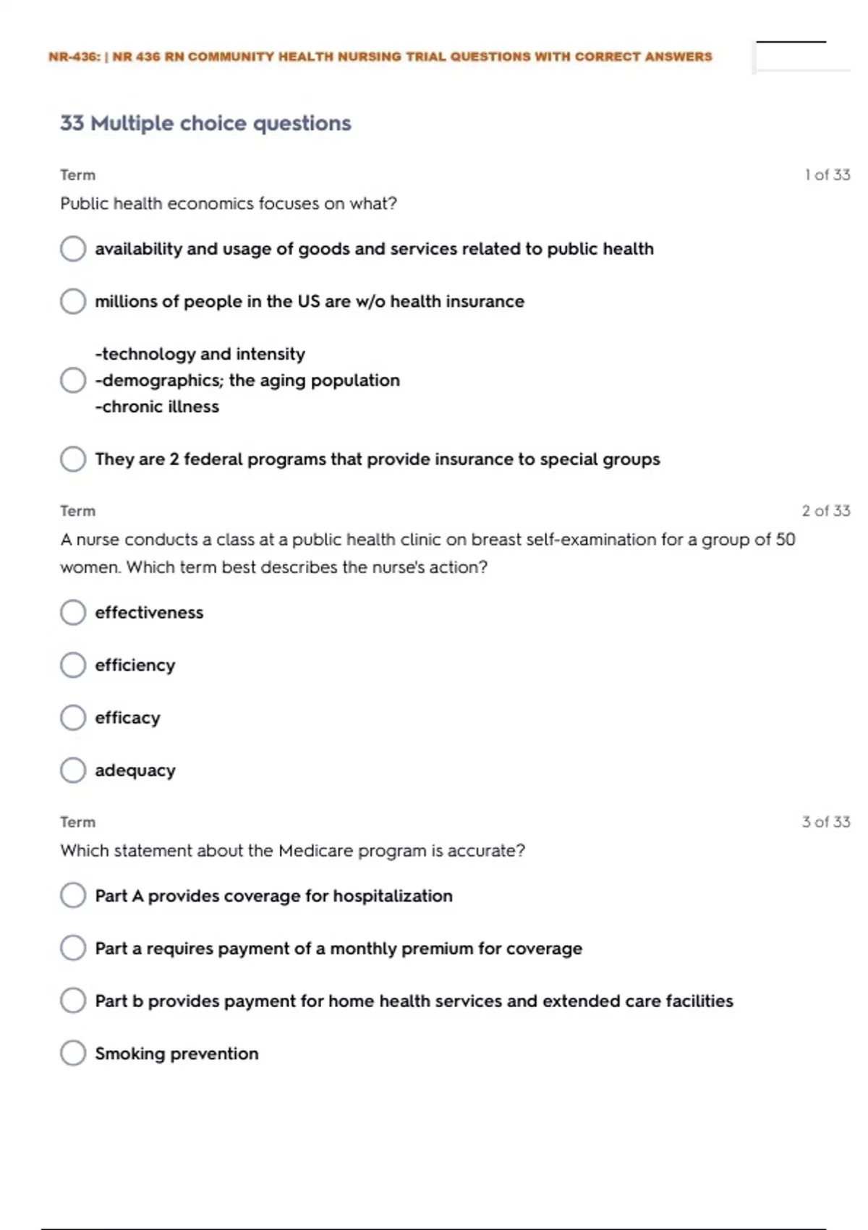Viewport: 868px width, 1230px height.
Task: Click the empty box in top-right corner
Action: click(801, 57)
